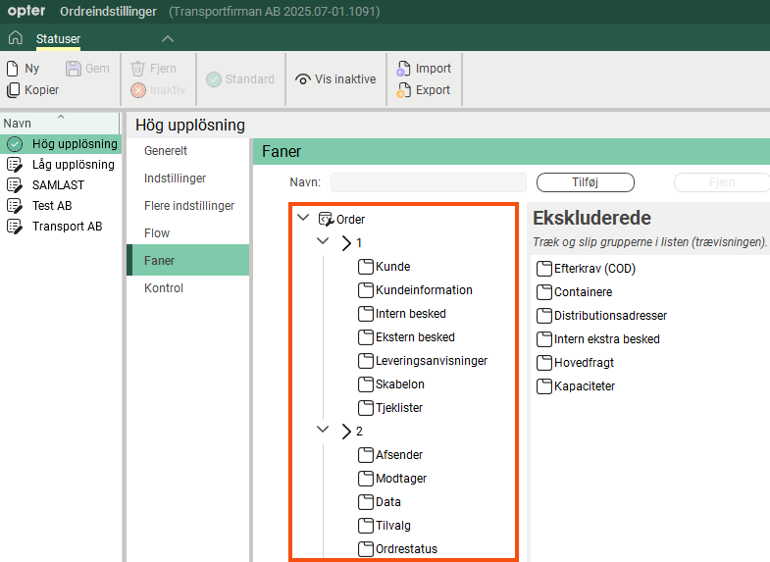The width and height of the screenshot is (770, 562).
Task: Collapse the Order tree root node
Action: click(x=302, y=219)
